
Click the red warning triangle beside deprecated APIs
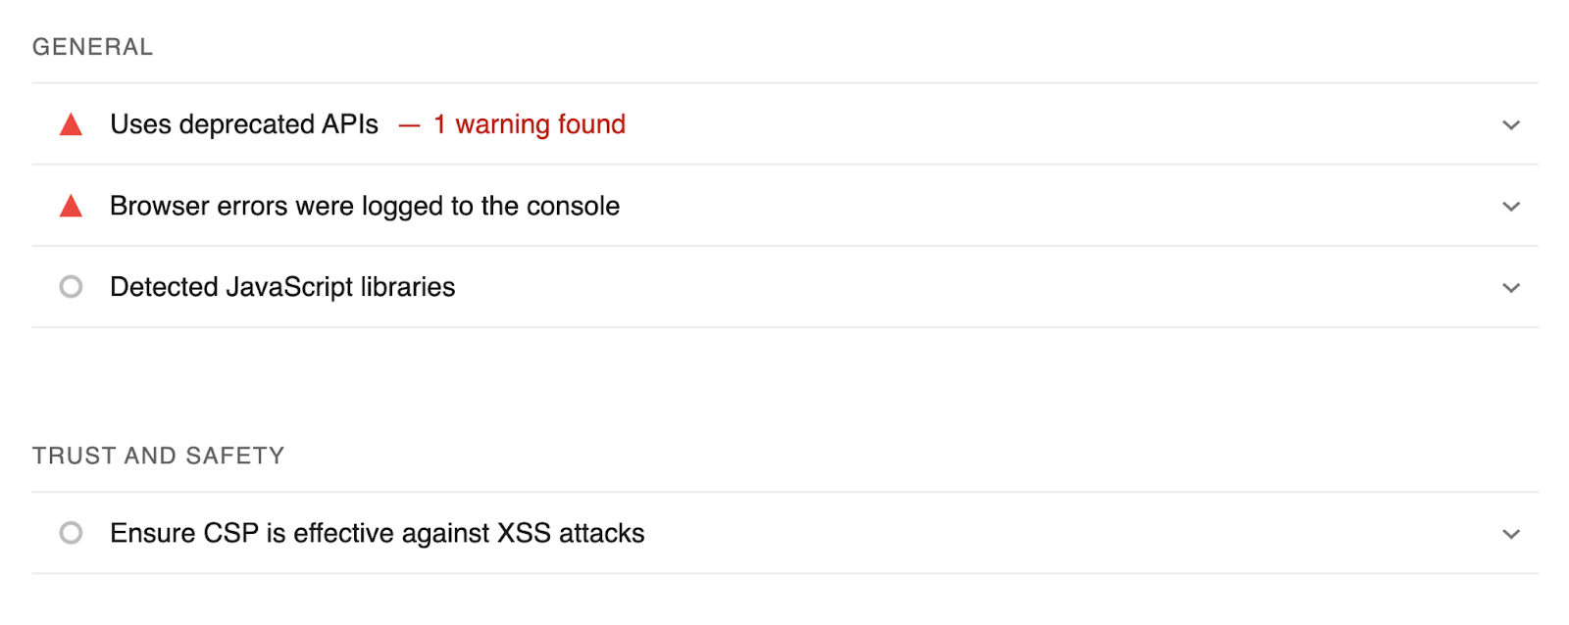71,125
